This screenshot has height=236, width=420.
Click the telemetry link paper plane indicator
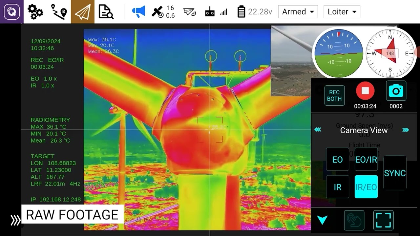click(189, 12)
